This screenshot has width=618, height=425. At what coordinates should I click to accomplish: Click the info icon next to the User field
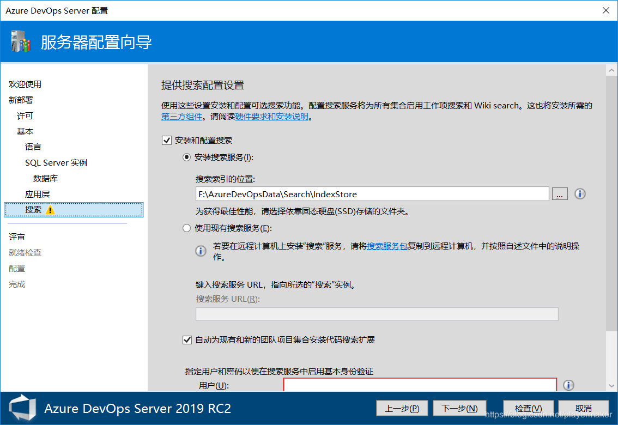point(568,385)
